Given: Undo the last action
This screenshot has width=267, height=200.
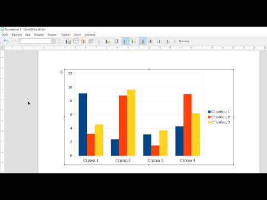Looking at the screenshot, I should click(x=6, y=41).
